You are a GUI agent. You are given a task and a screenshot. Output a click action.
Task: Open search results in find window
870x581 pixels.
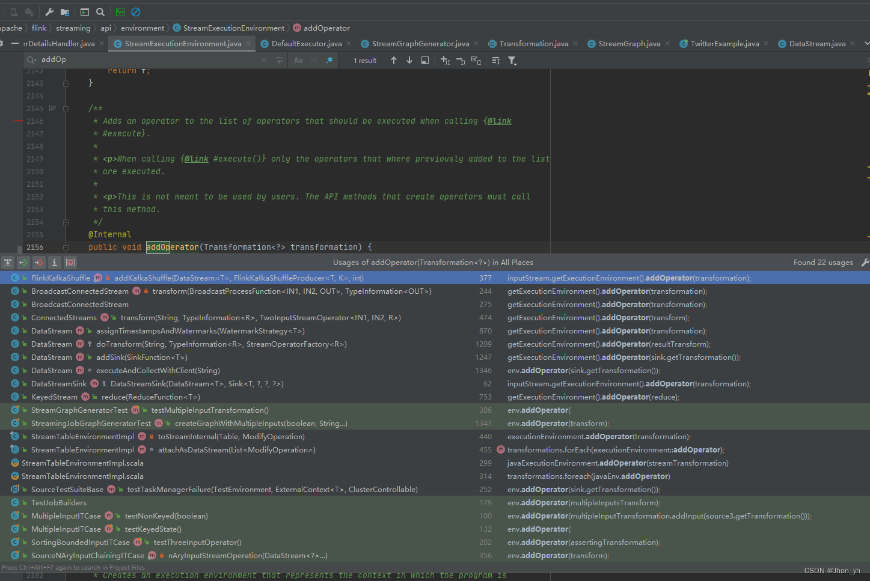(425, 60)
